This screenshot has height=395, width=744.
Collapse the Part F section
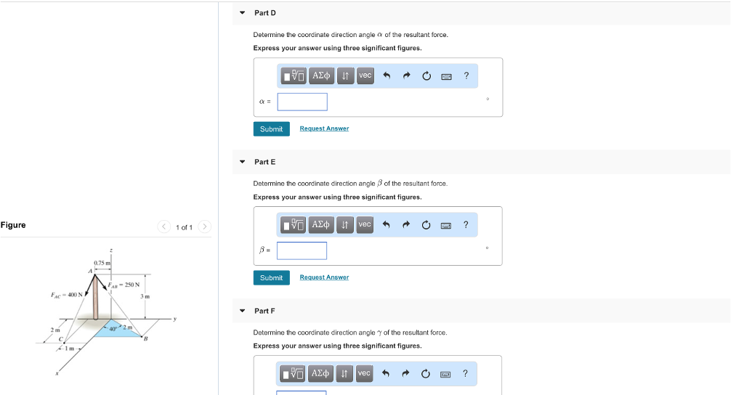click(243, 311)
